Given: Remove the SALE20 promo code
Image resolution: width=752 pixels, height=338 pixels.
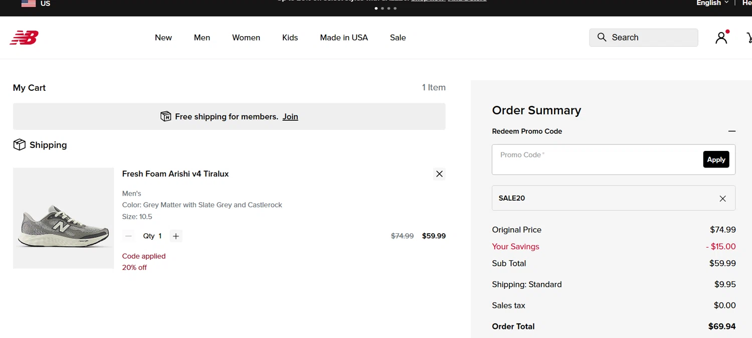Looking at the screenshot, I should point(722,199).
